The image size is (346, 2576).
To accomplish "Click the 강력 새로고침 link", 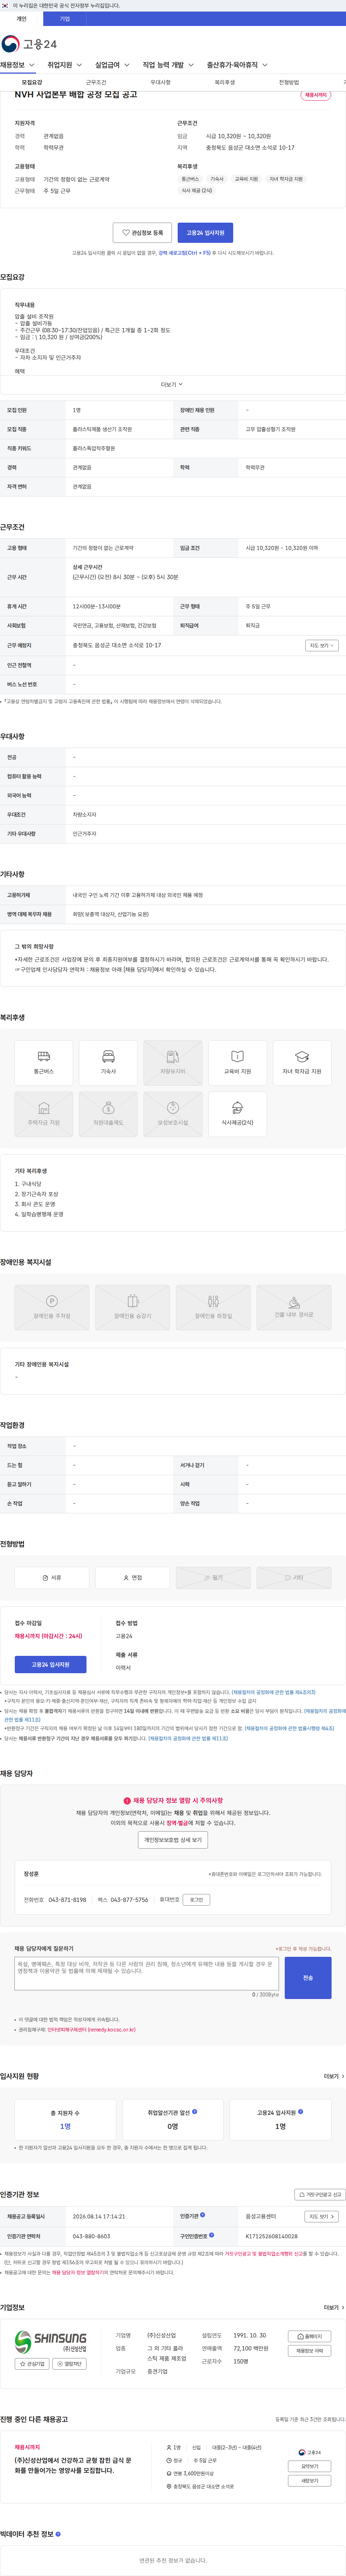I will tap(184, 253).
